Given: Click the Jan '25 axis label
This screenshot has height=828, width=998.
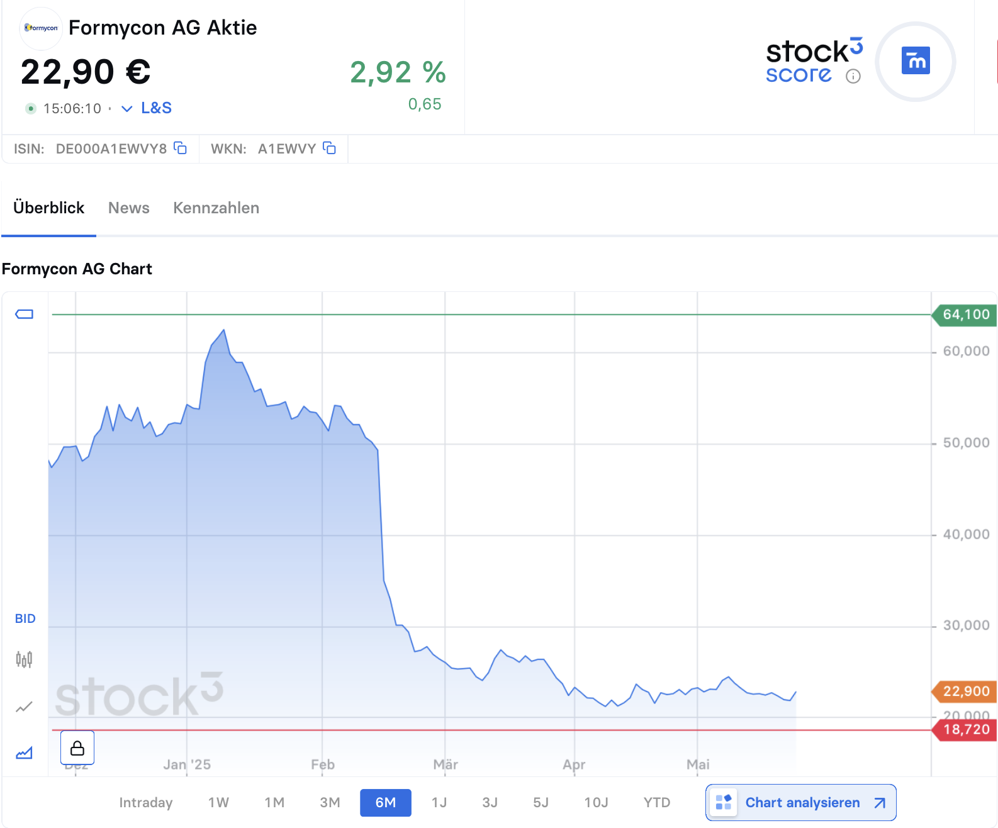Looking at the screenshot, I should pos(187,764).
